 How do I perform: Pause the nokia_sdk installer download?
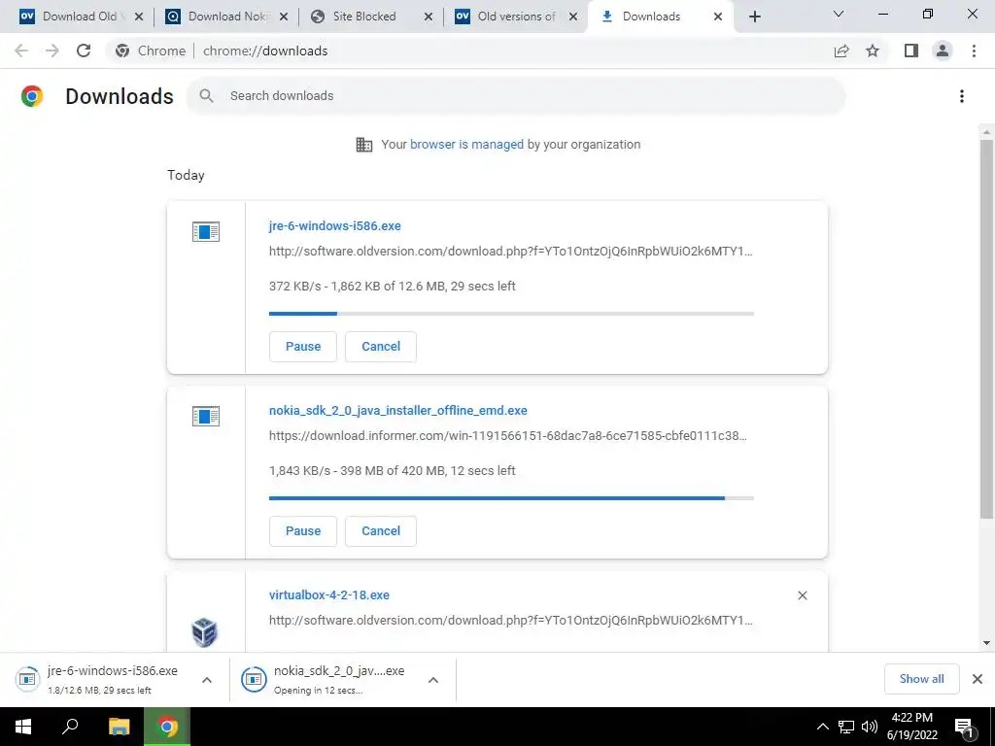(x=303, y=531)
